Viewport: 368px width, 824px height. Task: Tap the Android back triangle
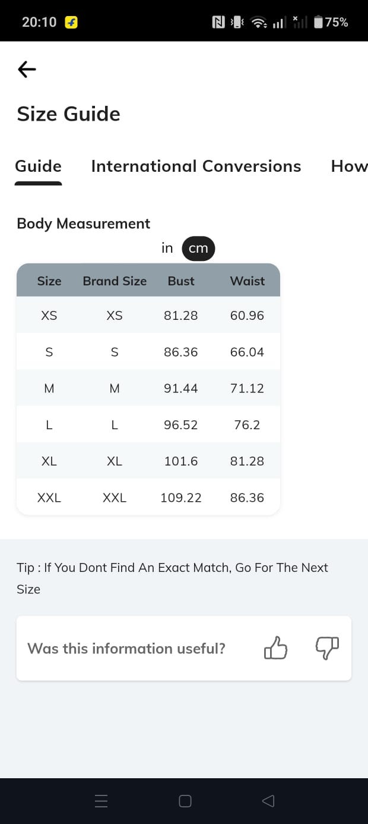(x=268, y=801)
